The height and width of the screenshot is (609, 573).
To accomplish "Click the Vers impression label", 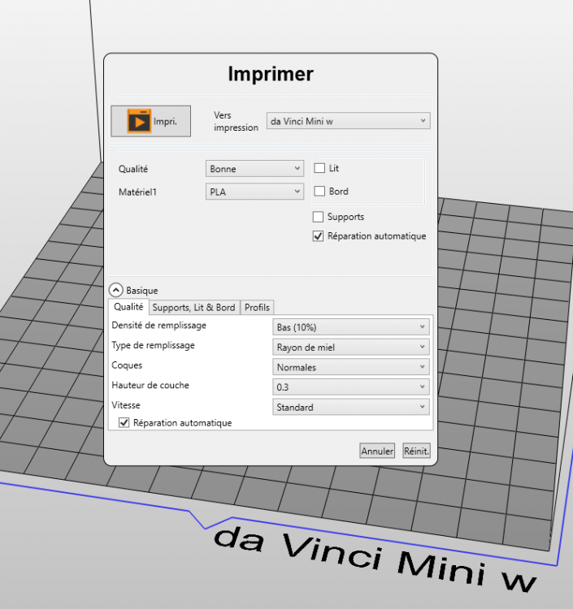I will (236, 121).
